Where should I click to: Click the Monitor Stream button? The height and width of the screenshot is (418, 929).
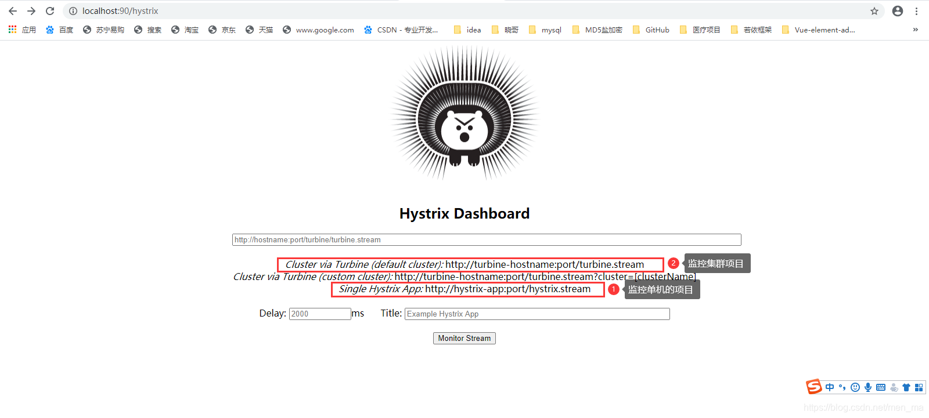pos(464,338)
